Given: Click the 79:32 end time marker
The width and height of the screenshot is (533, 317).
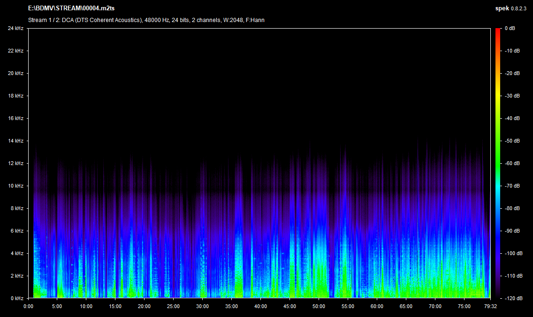Looking at the screenshot, I should coord(490,306).
